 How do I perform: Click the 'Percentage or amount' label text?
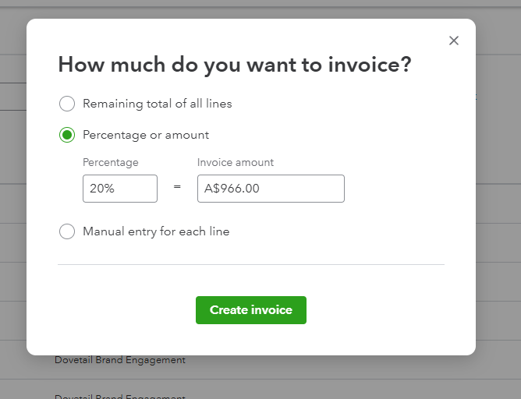[145, 135]
